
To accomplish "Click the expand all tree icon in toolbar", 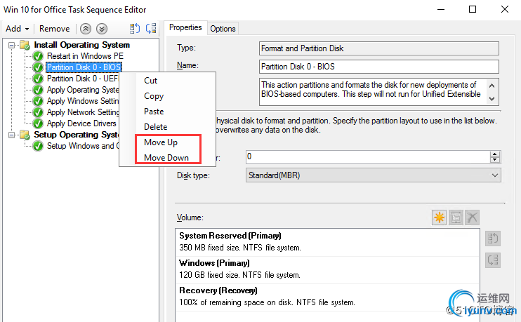I will click(x=135, y=29).
